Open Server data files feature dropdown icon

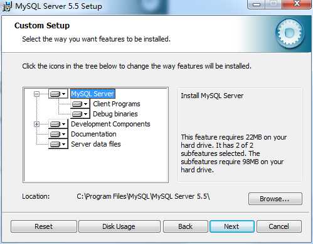tap(58, 144)
